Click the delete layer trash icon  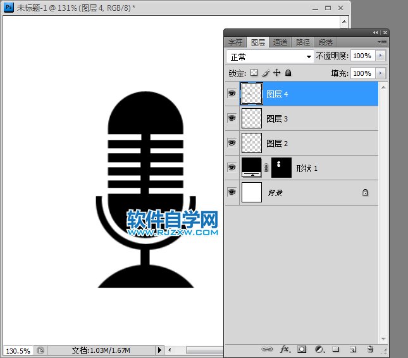tap(370, 349)
